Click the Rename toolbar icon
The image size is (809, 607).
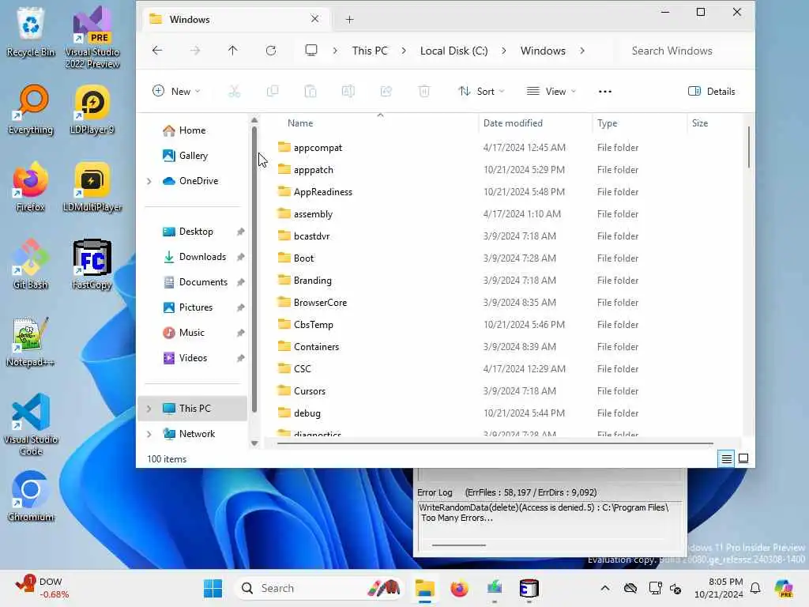348,92
